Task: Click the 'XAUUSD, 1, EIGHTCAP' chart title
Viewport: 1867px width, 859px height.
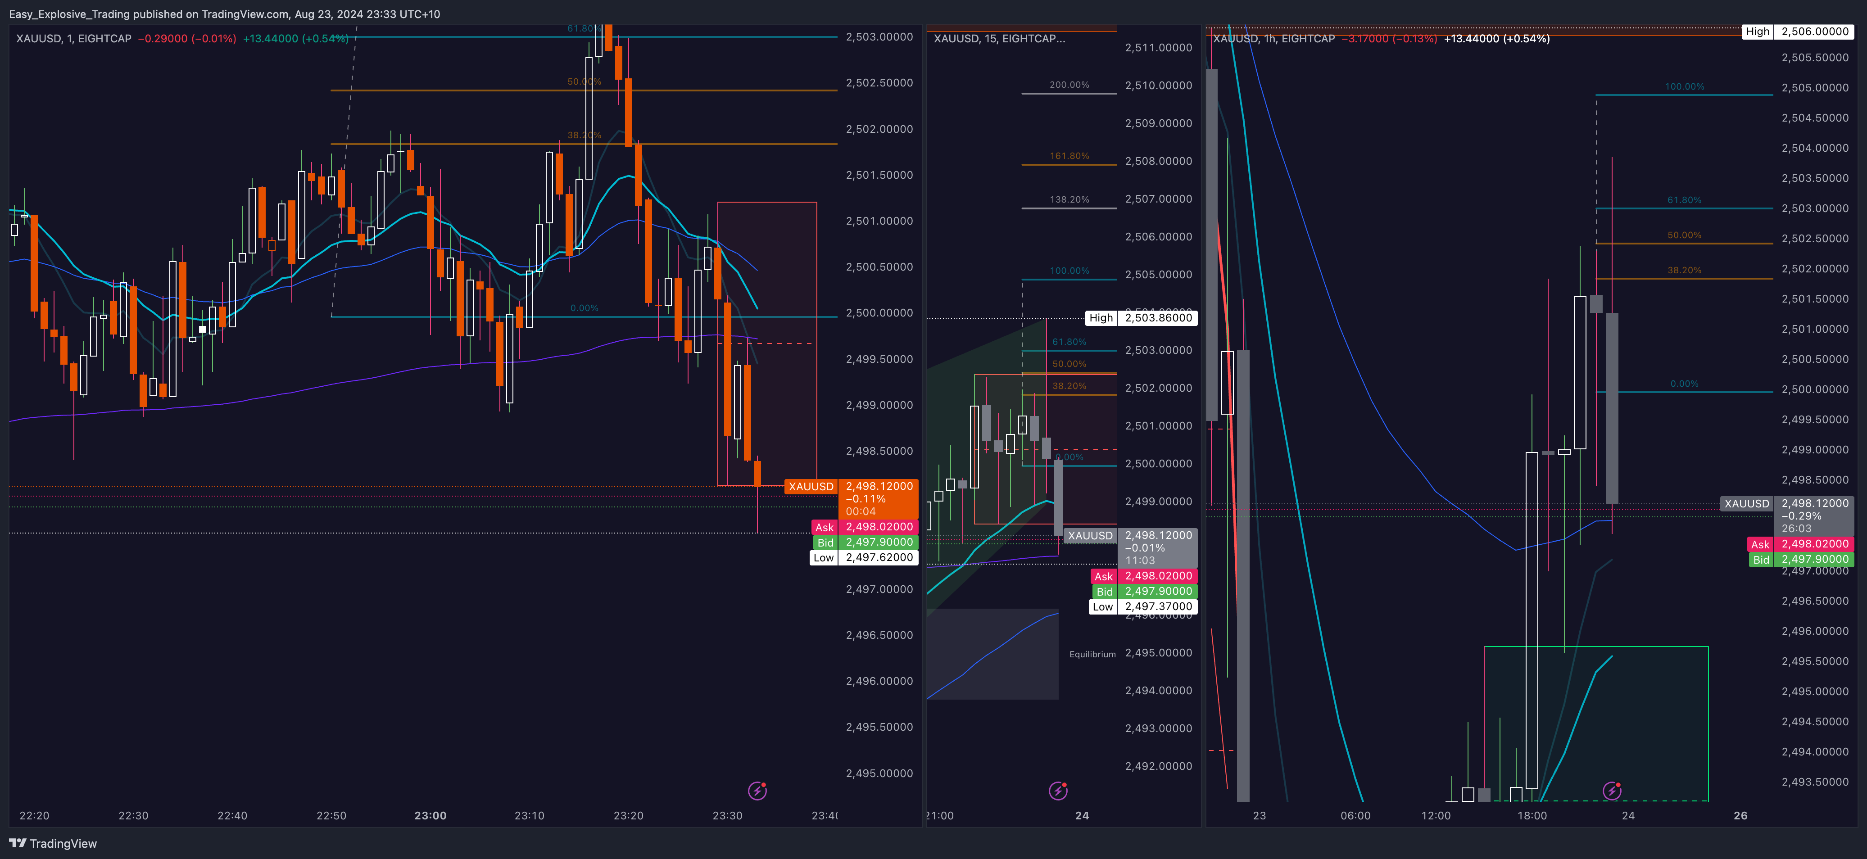Action: point(74,38)
